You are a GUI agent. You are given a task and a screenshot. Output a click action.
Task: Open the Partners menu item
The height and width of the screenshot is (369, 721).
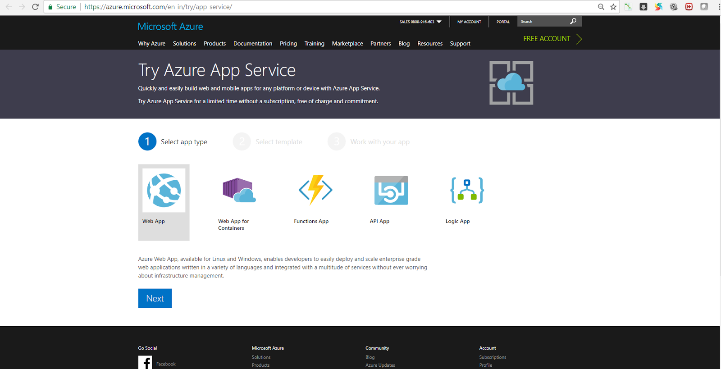click(x=381, y=44)
